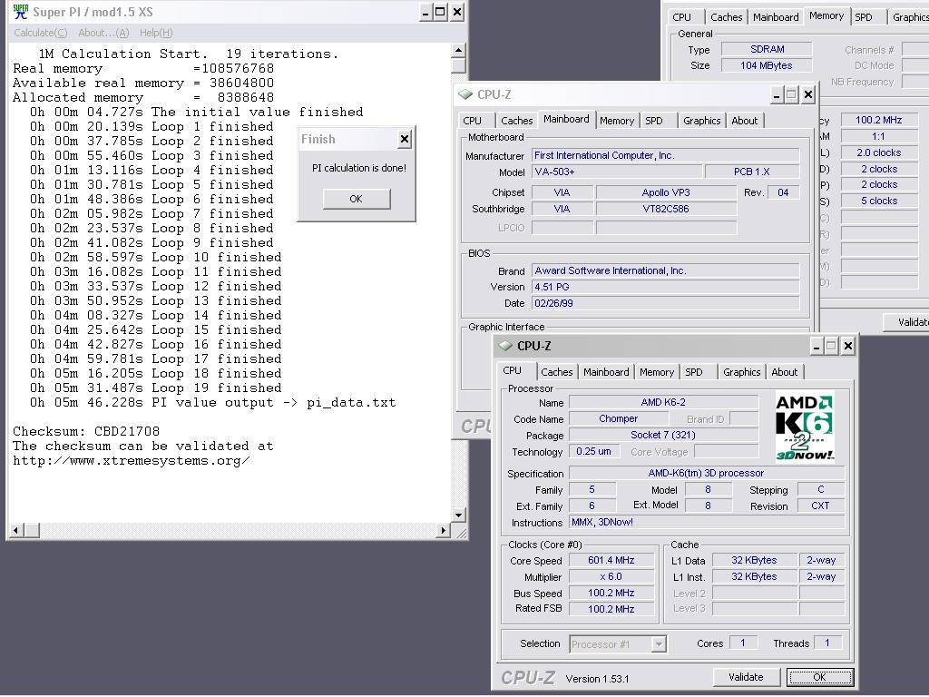The height and width of the screenshot is (697, 929).
Task: Click the right arrow of Super PI horizontal scrollbar
Action: click(443, 530)
